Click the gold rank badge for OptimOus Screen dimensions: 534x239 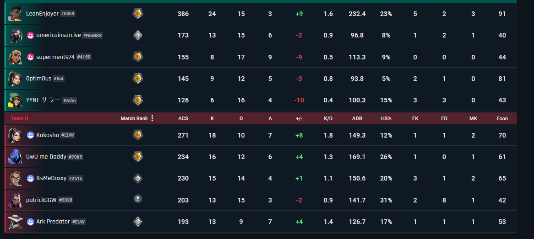click(x=137, y=79)
